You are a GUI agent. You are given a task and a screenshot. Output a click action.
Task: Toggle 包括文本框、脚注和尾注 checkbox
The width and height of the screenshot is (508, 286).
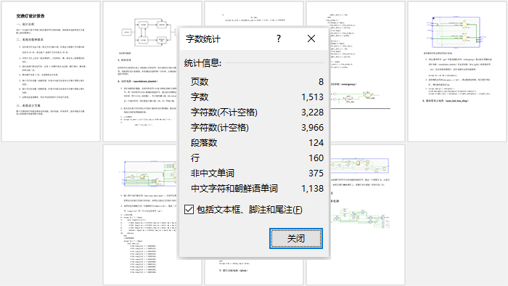click(x=189, y=210)
